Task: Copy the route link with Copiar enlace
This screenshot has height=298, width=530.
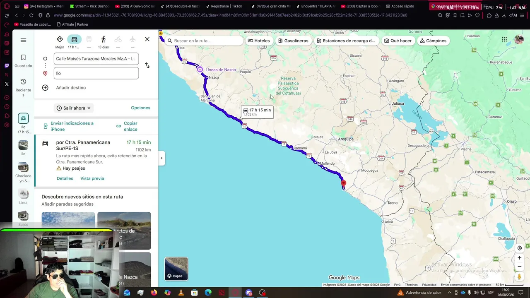Action: (x=127, y=126)
